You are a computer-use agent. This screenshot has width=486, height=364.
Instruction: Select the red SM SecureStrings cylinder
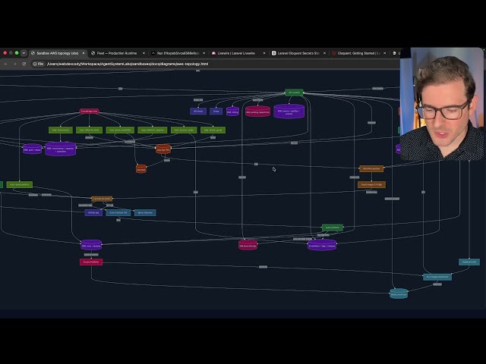click(x=248, y=246)
